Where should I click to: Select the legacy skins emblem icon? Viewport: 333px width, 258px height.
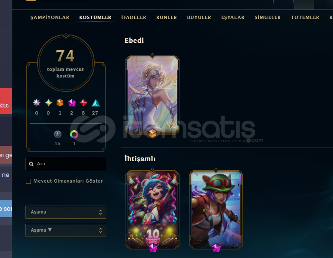(x=58, y=134)
